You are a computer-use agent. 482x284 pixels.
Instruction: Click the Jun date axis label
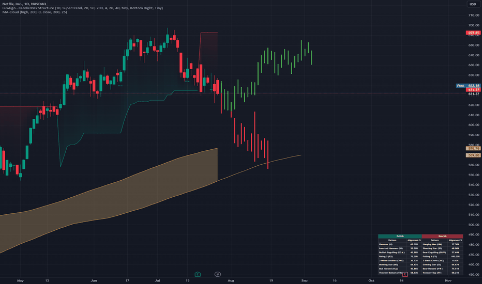click(x=94, y=280)
